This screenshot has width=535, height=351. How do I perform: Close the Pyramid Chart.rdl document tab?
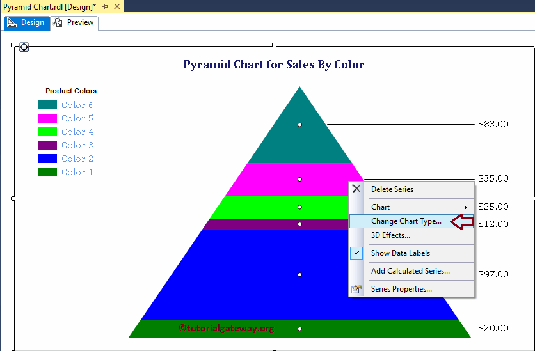pos(117,6)
